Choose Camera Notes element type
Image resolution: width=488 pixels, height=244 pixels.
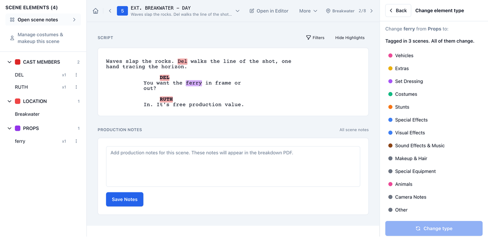[411, 197]
